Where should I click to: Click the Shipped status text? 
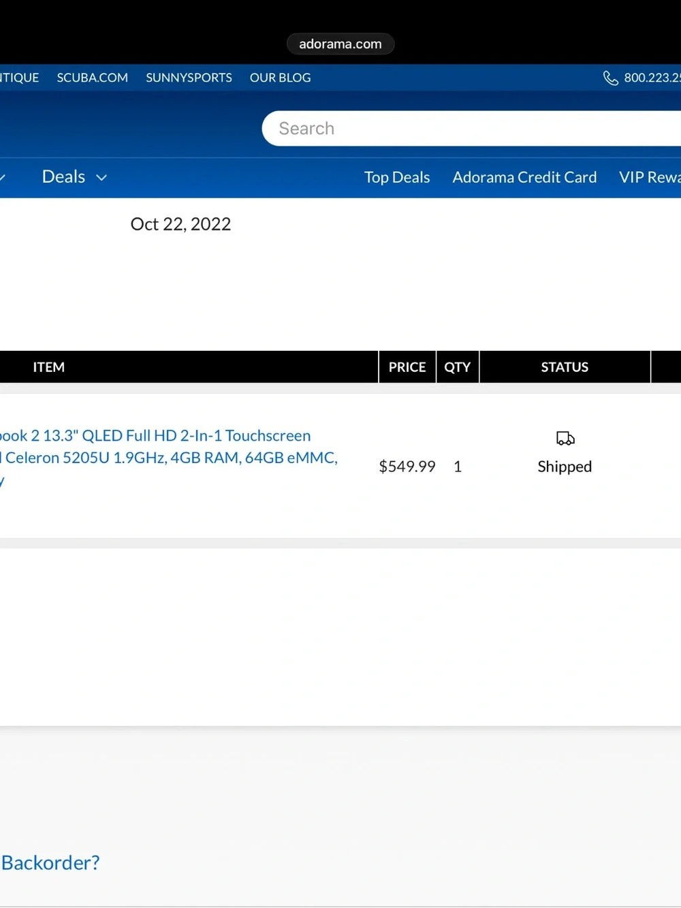(565, 467)
